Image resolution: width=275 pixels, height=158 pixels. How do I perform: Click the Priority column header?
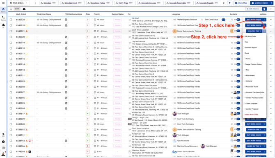(x=97, y=14)
